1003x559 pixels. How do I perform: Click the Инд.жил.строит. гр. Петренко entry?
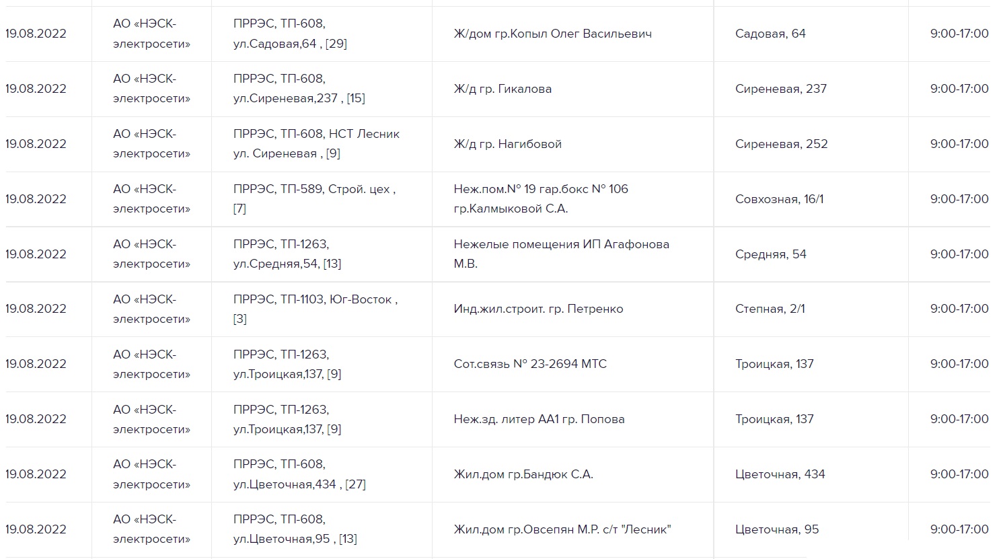[x=538, y=309]
